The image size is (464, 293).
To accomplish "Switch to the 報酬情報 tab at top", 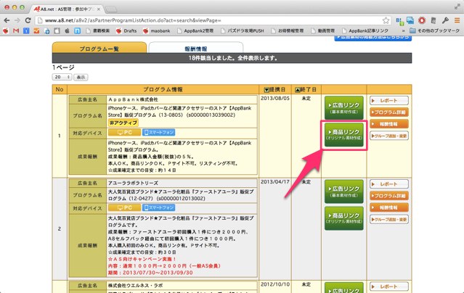I will (x=196, y=49).
